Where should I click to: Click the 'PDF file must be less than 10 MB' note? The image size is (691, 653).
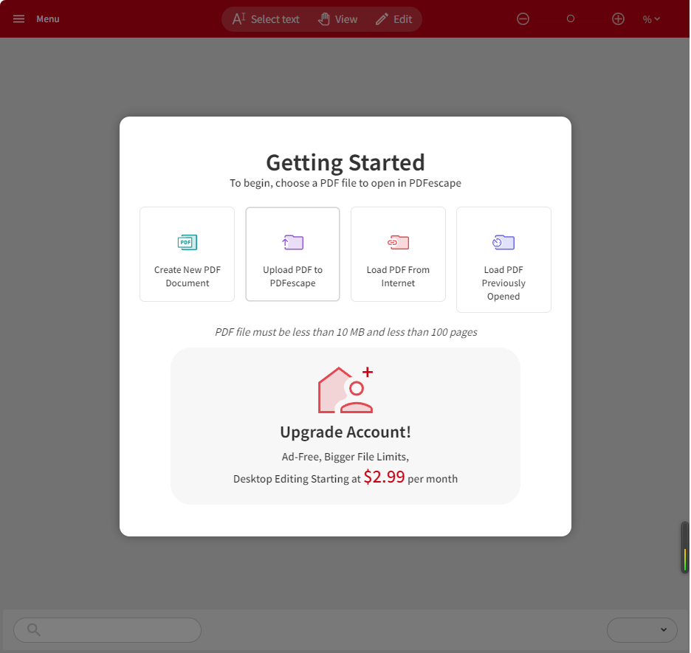[x=346, y=332]
